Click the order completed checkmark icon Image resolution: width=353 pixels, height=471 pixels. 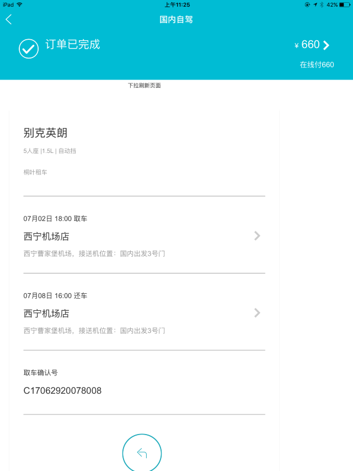click(29, 49)
